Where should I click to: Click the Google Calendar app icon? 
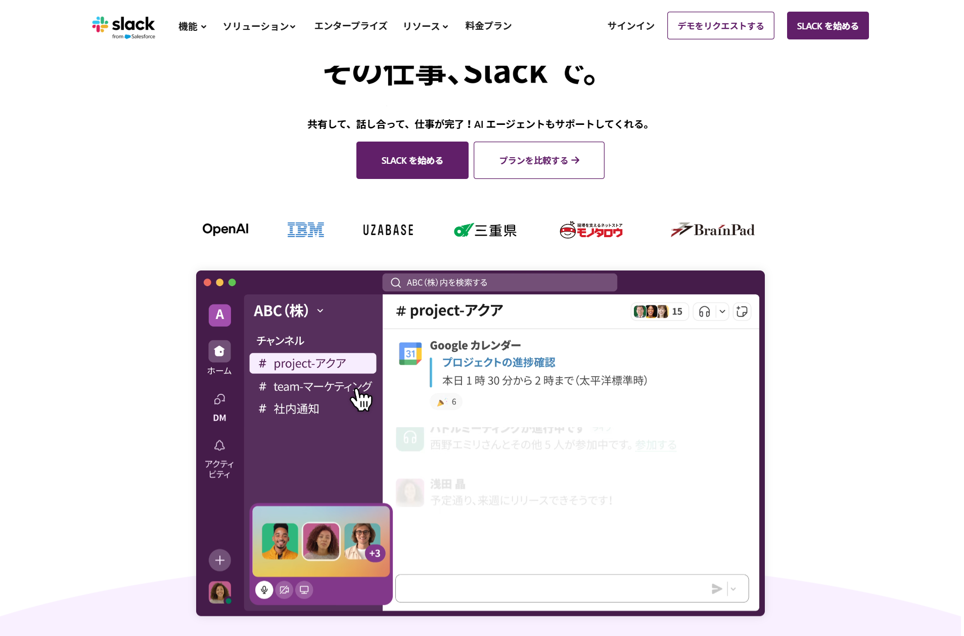pyautogui.click(x=410, y=353)
